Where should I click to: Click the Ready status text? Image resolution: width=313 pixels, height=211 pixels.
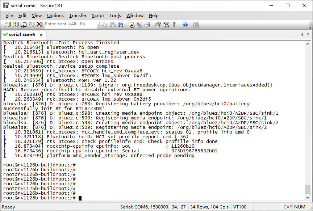(x=8, y=207)
